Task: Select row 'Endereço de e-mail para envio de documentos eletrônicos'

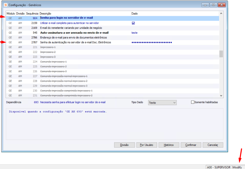Action: (112, 38)
